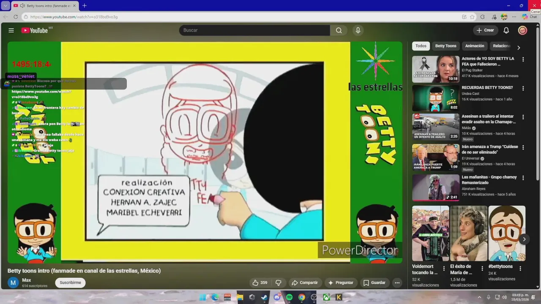541x304 pixels.
Task: Click the Preguntar button
Action: coord(341,283)
